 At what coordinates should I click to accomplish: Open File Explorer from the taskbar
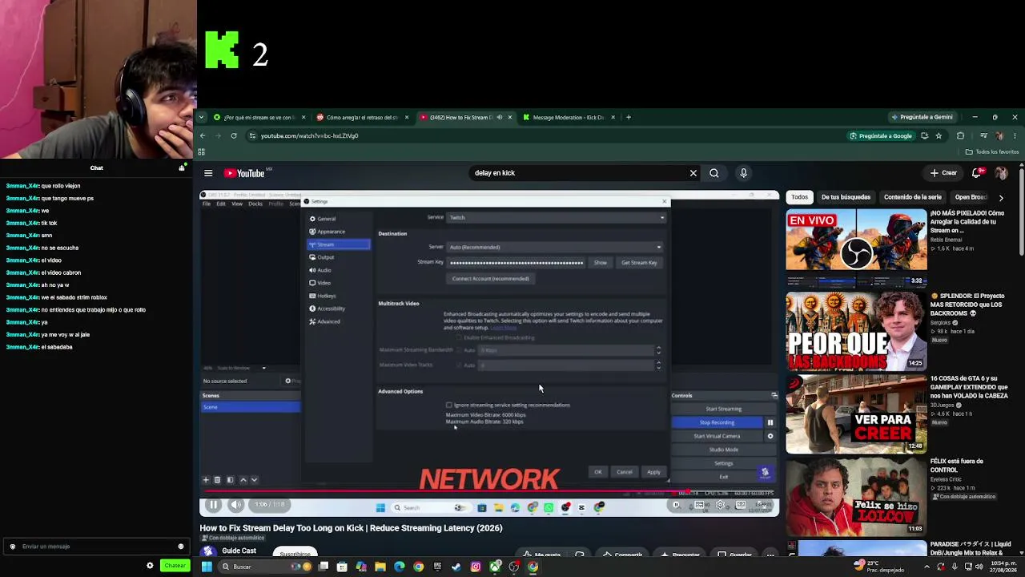(x=380, y=567)
